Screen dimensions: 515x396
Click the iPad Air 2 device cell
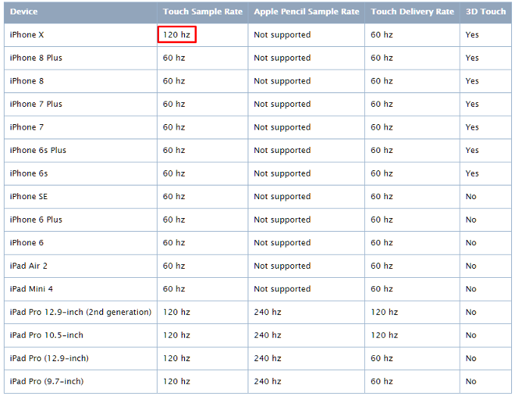click(x=29, y=266)
